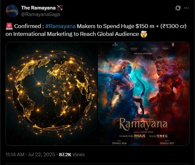
Task: Click the bow and arrow emoji beside name
Action: pos(60,8)
